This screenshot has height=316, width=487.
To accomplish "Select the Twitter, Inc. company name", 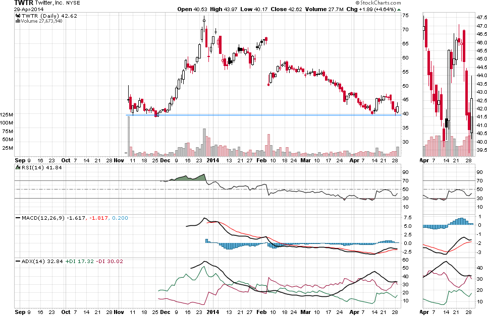I will pyautogui.click(x=49, y=3).
